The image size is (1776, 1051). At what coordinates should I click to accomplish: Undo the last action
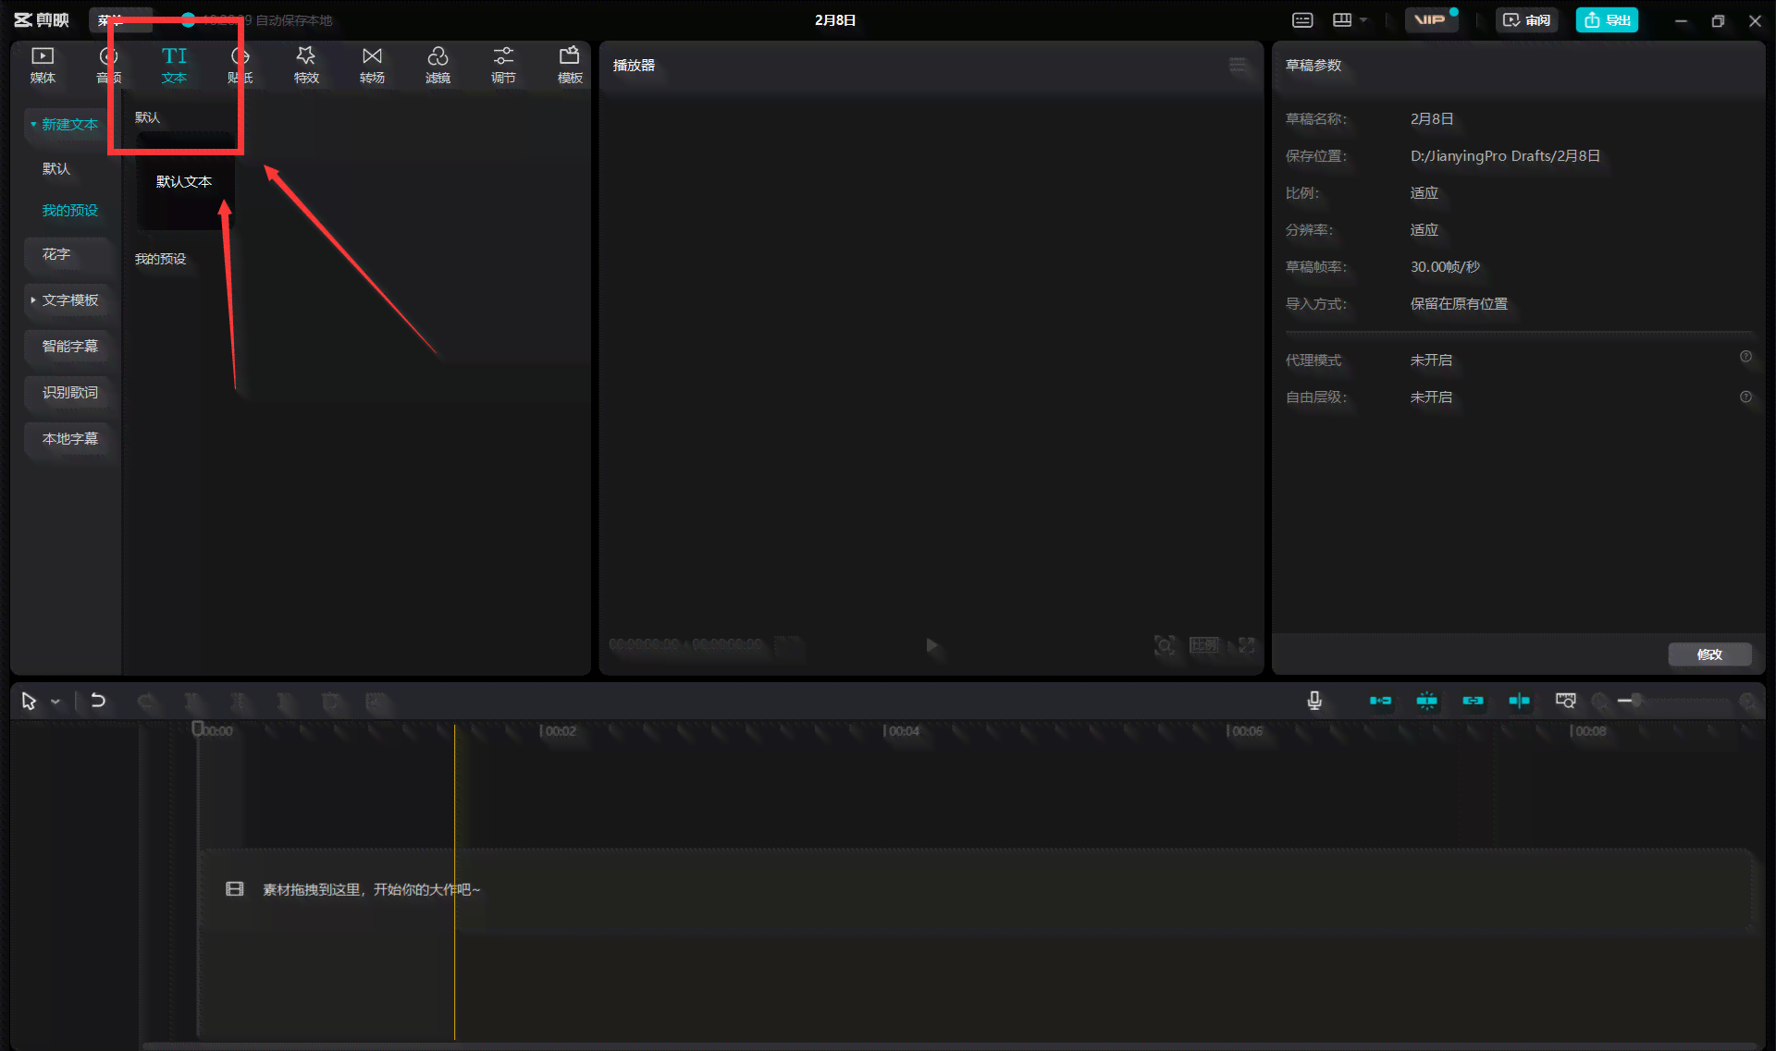coord(97,702)
